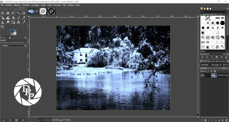
Task: Select the white aperture logo image tab
Action: 43,11
